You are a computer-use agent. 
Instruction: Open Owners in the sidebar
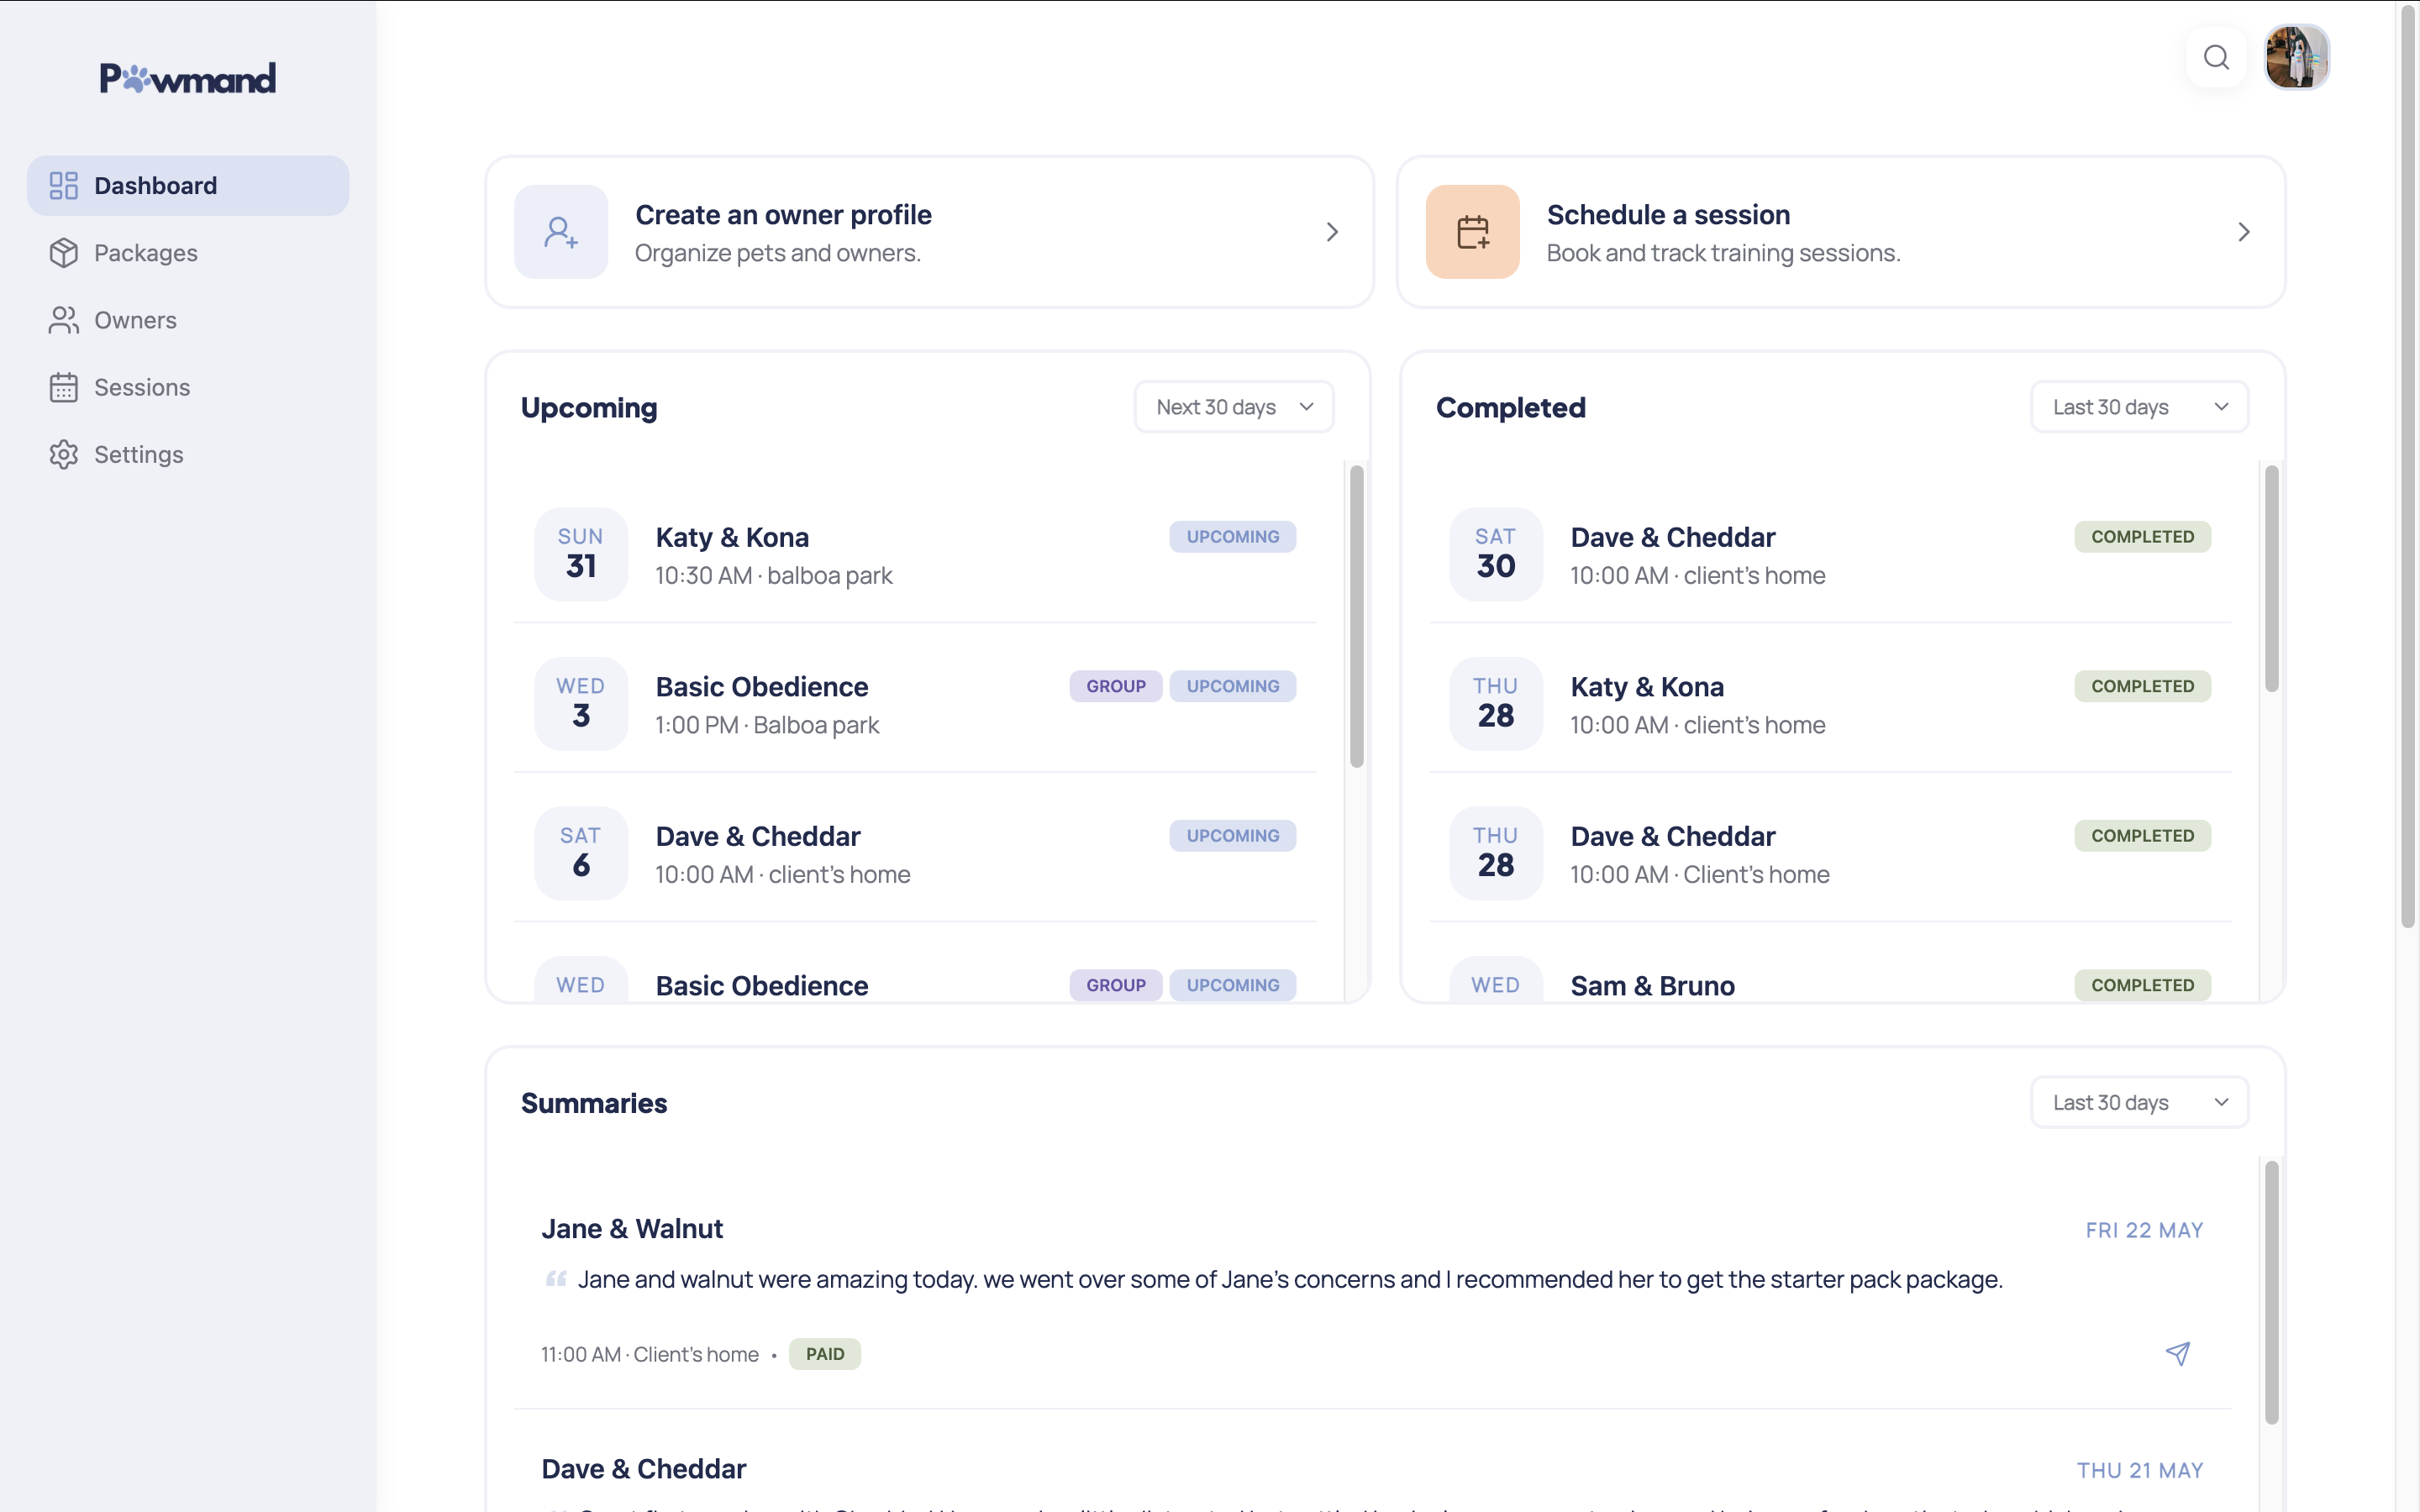click(188, 320)
